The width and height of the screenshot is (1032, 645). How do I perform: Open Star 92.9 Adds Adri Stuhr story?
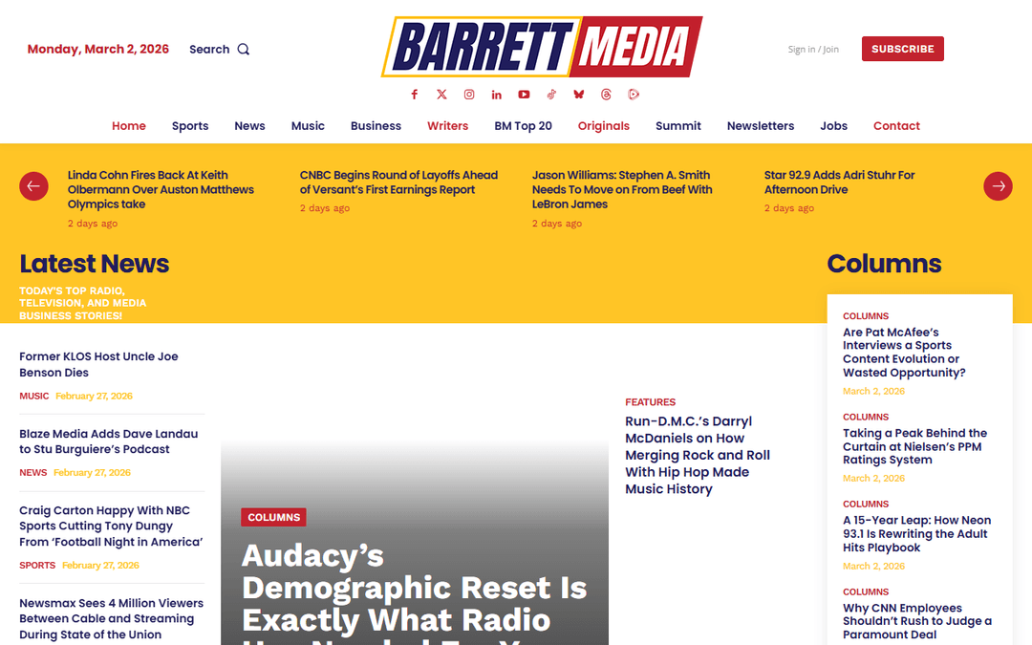pos(839,183)
